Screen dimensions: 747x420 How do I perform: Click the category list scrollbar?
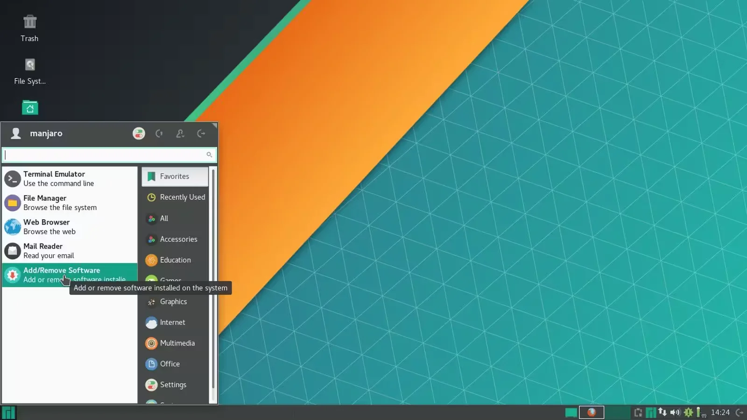click(213, 280)
